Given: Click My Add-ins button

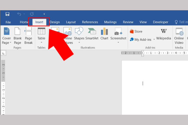Looking at the screenshot, I should point(141,39).
